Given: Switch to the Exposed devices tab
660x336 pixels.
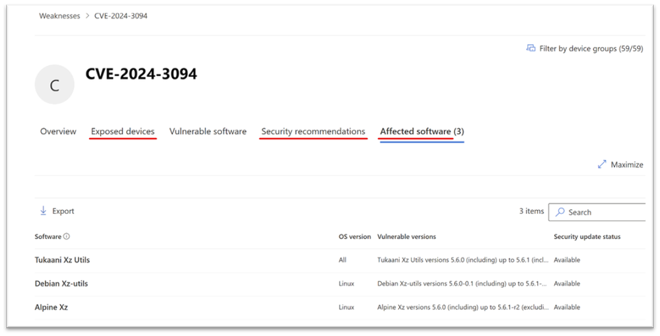Looking at the screenshot, I should (x=123, y=131).
